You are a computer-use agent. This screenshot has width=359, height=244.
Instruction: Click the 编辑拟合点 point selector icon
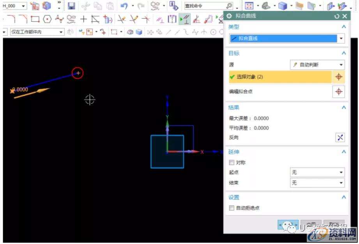[339, 92]
